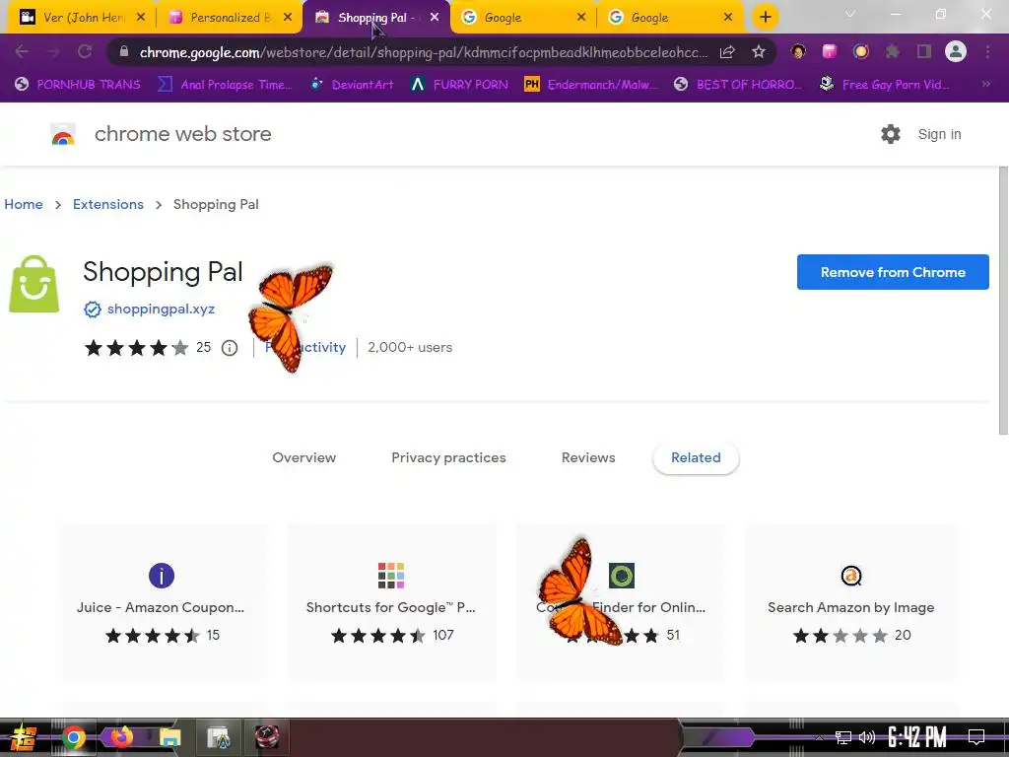This screenshot has height=757, width=1009.
Task: Click the four-star rating of Shopping Pal
Action: [x=136, y=348]
